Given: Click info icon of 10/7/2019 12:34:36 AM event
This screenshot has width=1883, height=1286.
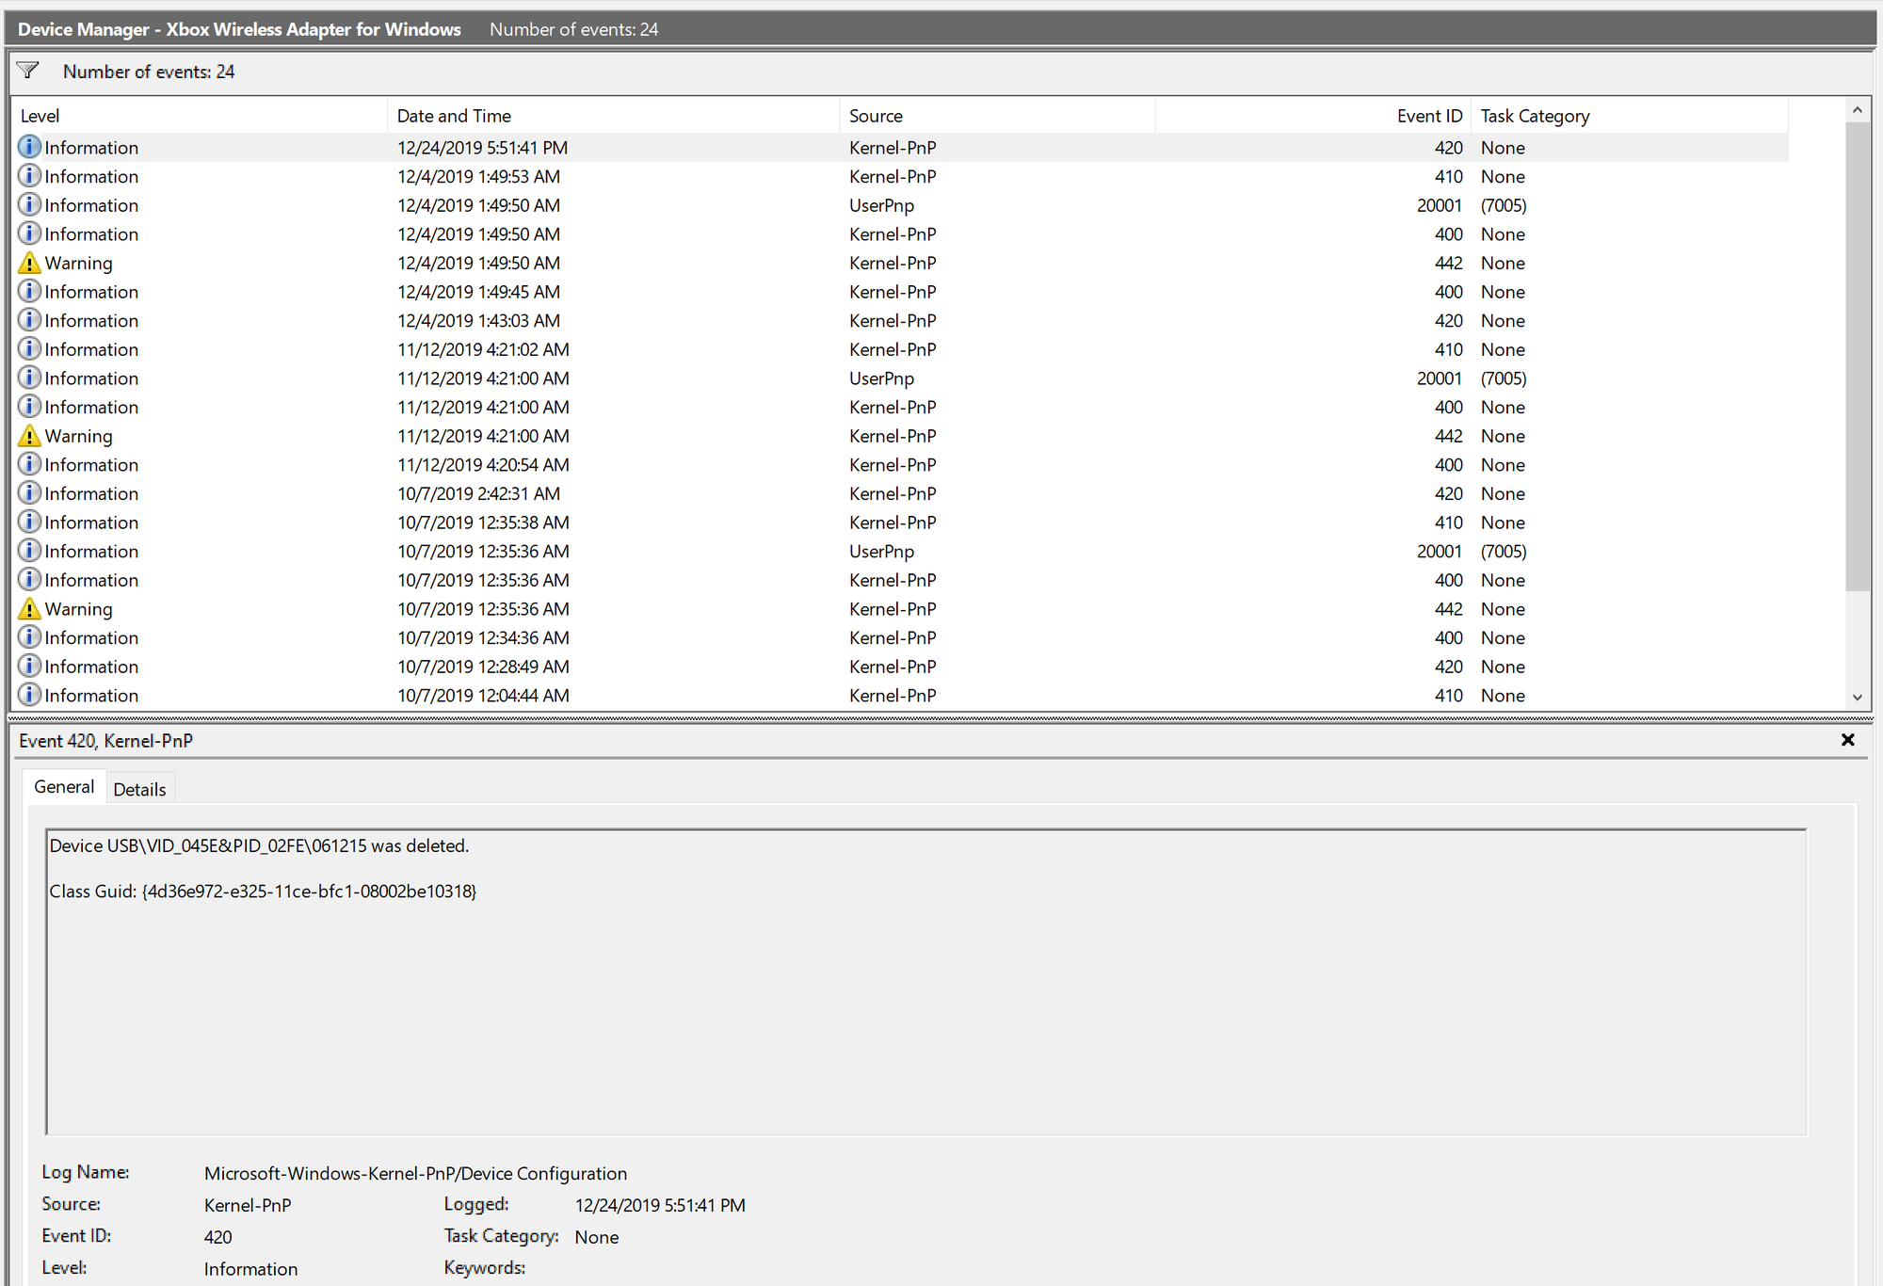Looking at the screenshot, I should [29, 637].
